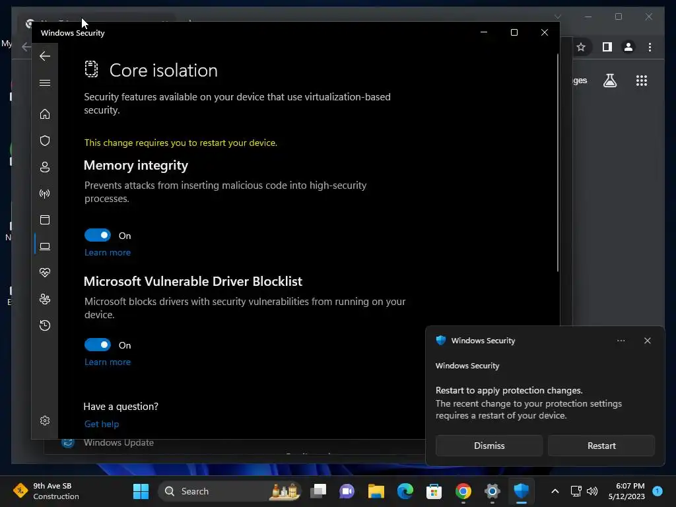The image size is (676, 507).
Task: Open Learn more link under Driver Blocklist
Action: tap(108, 362)
